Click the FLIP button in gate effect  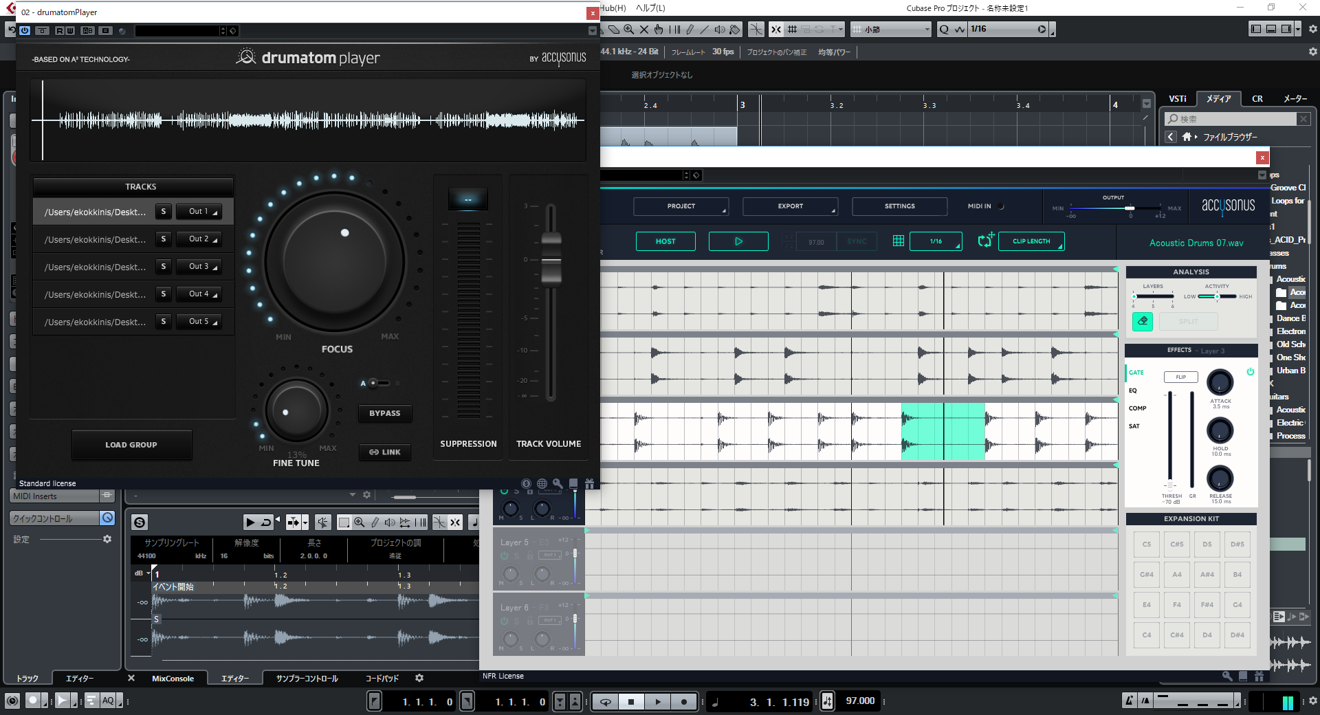pyautogui.click(x=1180, y=377)
